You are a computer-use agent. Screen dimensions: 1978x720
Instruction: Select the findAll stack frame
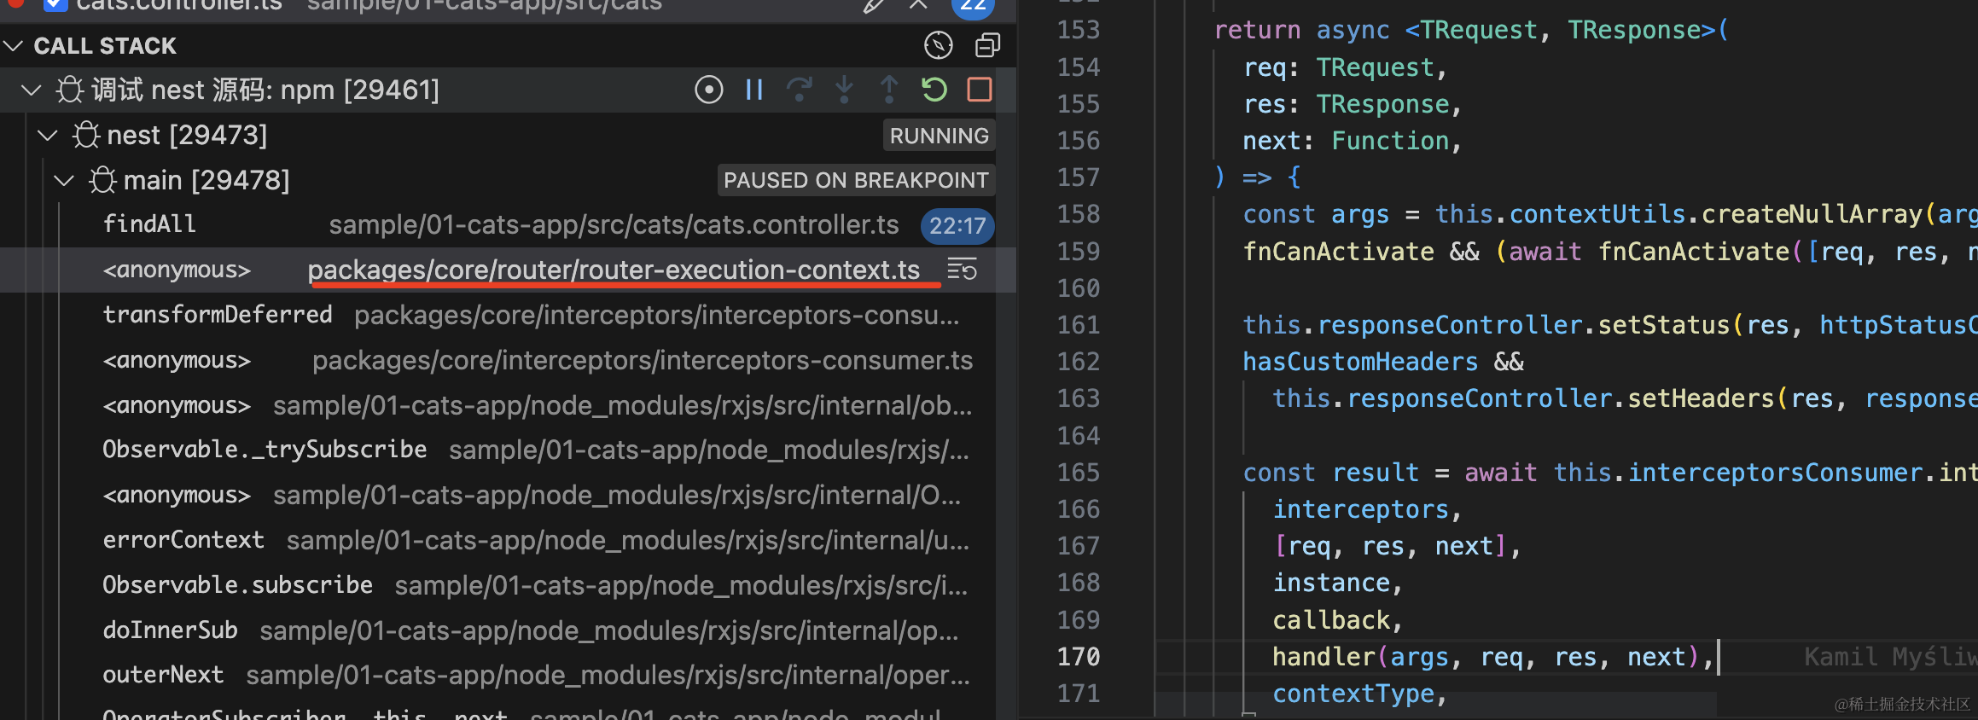coord(149,224)
